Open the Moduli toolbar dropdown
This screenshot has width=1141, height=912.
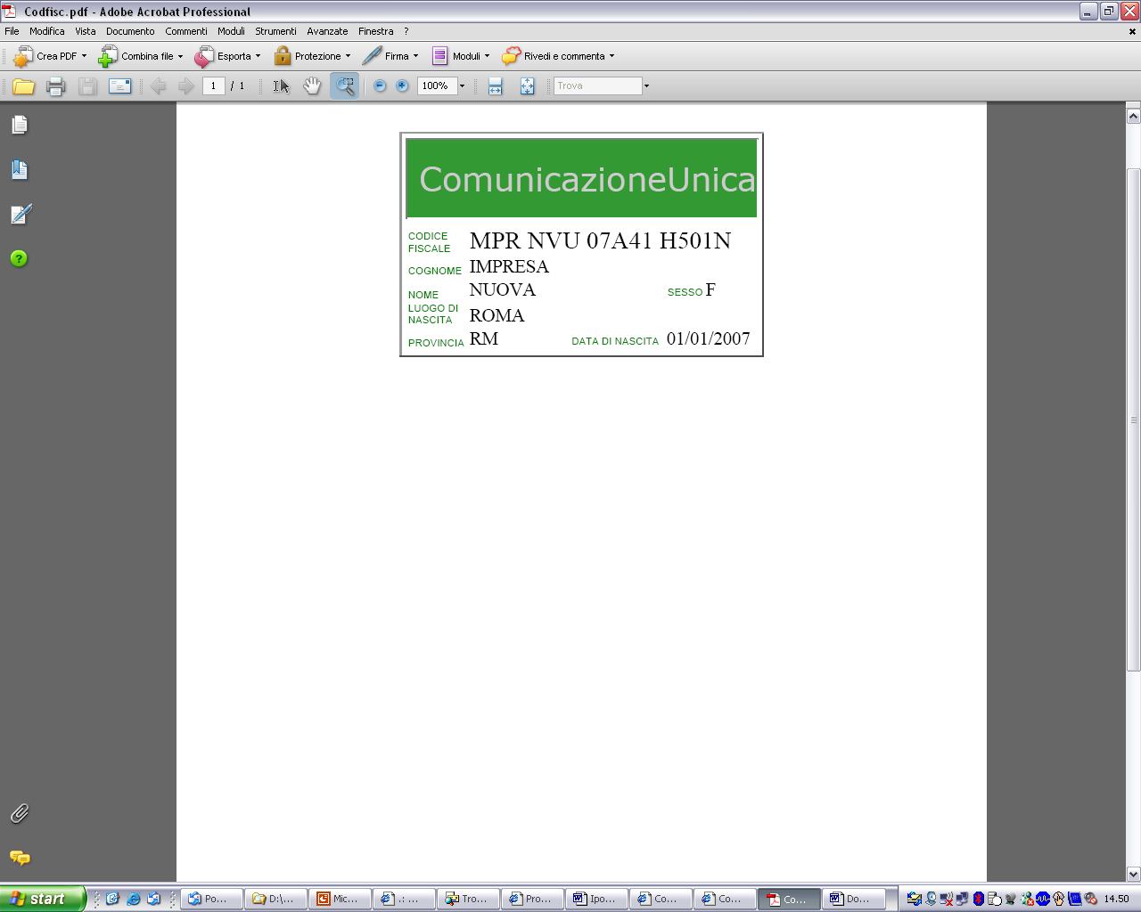pyautogui.click(x=460, y=56)
